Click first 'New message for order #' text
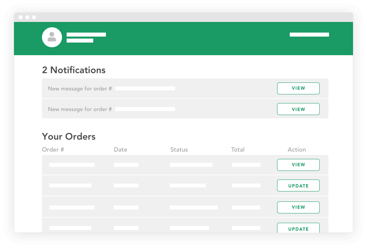Image resolution: width=367 pixels, height=248 pixels. pos(80,88)
